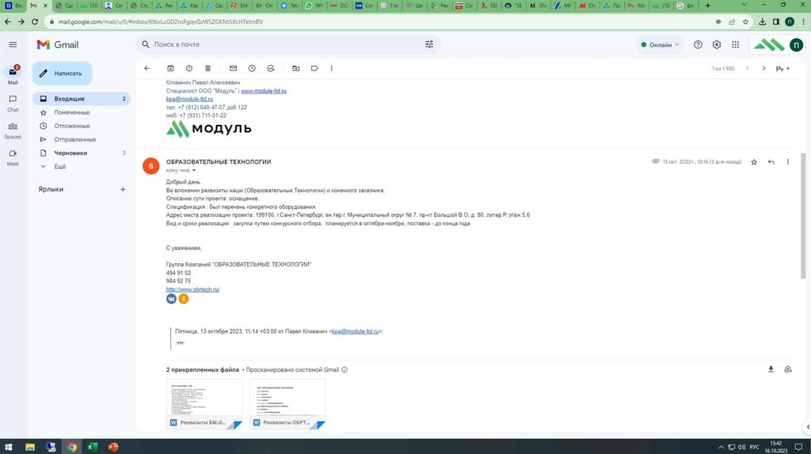This screenshot has height=454, width=811.
Task: Reload the page in Chrome
Action: click(35, 21)
